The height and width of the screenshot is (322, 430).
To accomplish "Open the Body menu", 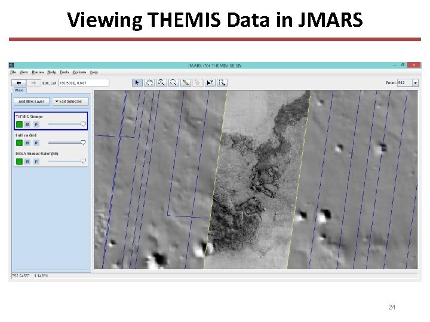I will [x=51, y=72].
